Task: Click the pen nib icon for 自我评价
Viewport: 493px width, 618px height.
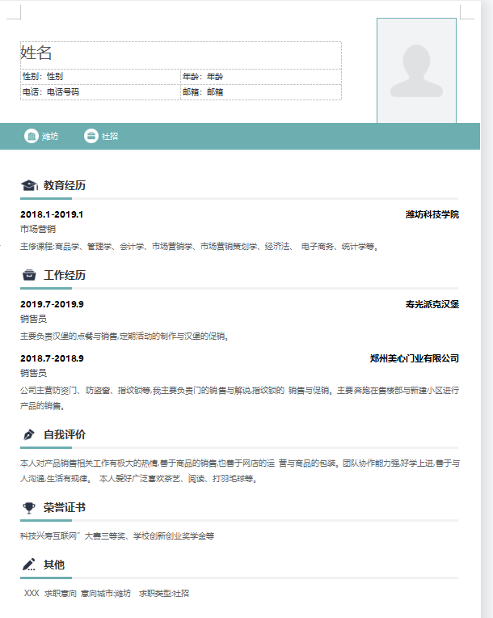Action: pos(29,434)
